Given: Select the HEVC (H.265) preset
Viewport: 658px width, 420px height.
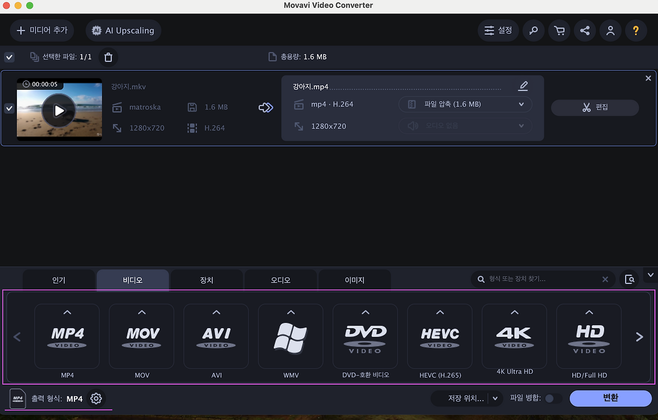Looking at the screenshot, I should [x=440, y=336].
